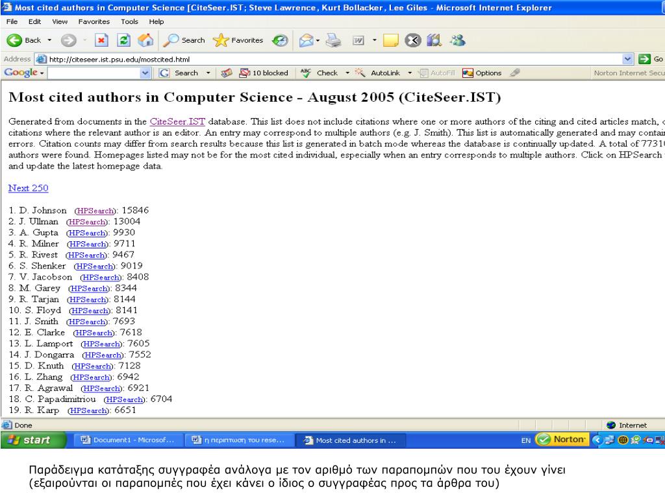Click the Print icon
Viewport: 665px width, 498px height.
tap(333, 40)
